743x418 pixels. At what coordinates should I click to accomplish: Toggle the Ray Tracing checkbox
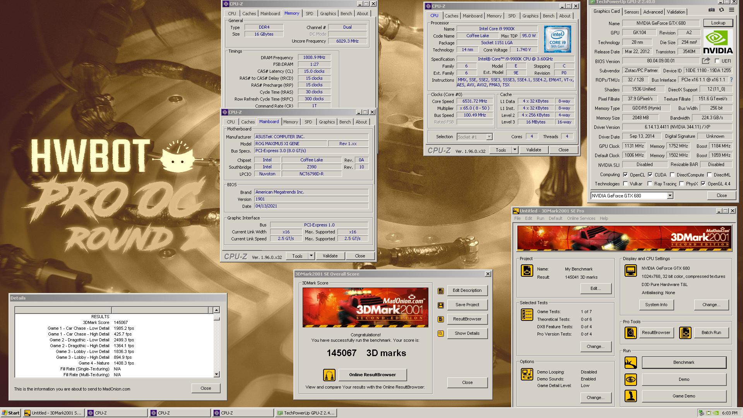pyautogui.click(x=650, y=184)
